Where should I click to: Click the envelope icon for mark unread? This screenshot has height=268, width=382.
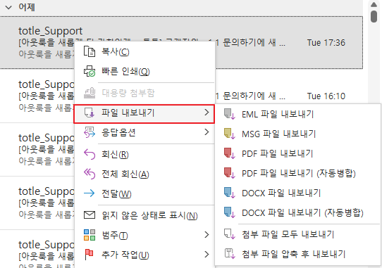(x=90, y=215)
